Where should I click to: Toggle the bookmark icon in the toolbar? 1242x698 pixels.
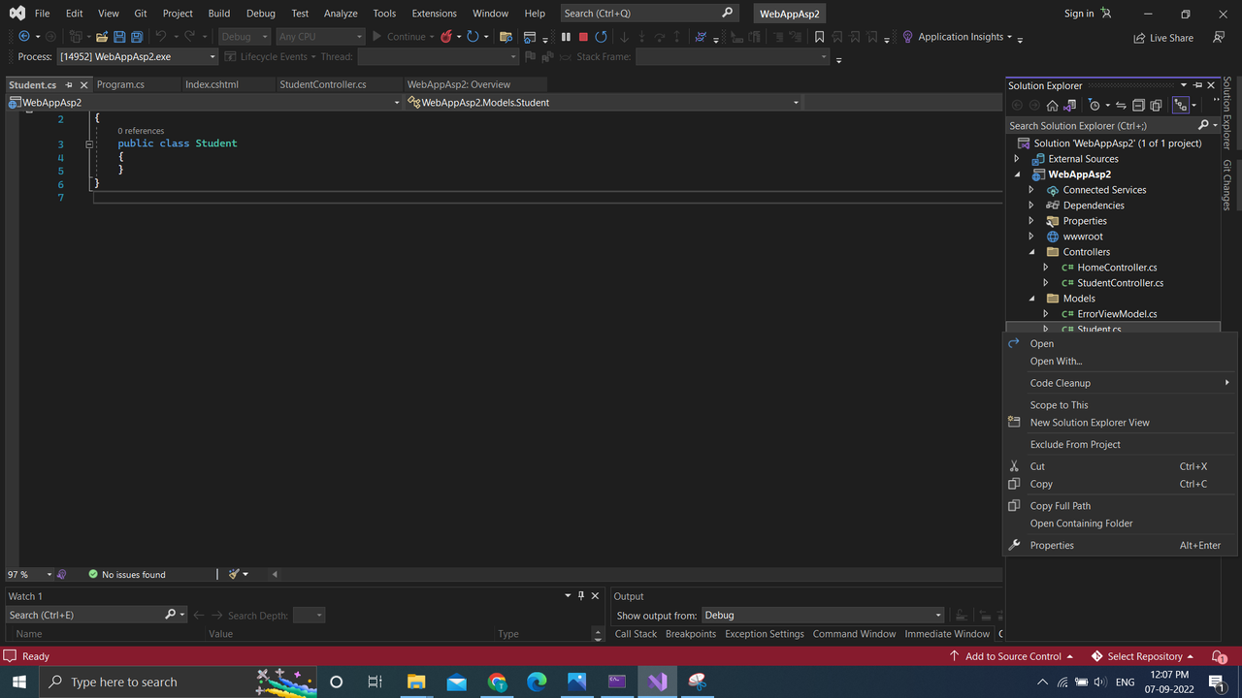tap(818, 36)
